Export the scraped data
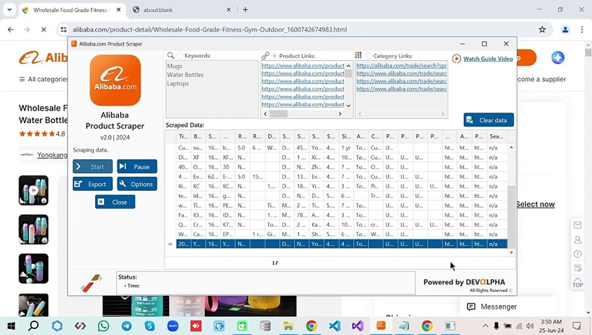The width and height of the screenshot is (592, 335). 93,184
